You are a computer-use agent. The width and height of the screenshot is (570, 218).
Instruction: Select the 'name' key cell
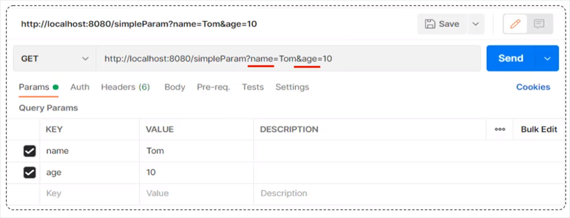point(90,151)
